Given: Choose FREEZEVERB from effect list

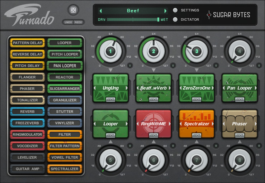Looking at the screenshot, I should tap(27, 123).
